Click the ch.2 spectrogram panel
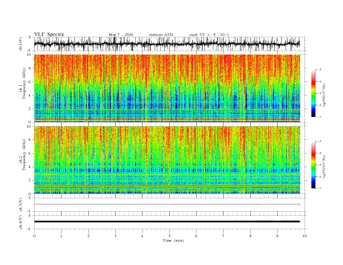The width and height of the screenshot is (343, 265). click(167, 160)
